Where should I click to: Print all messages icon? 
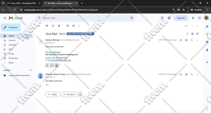click(192, 34)
